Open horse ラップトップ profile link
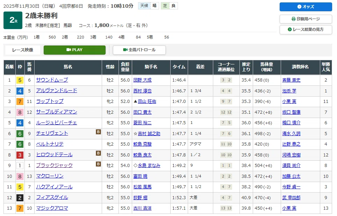This screenshot has height=216, width=337. coord(50,101)
